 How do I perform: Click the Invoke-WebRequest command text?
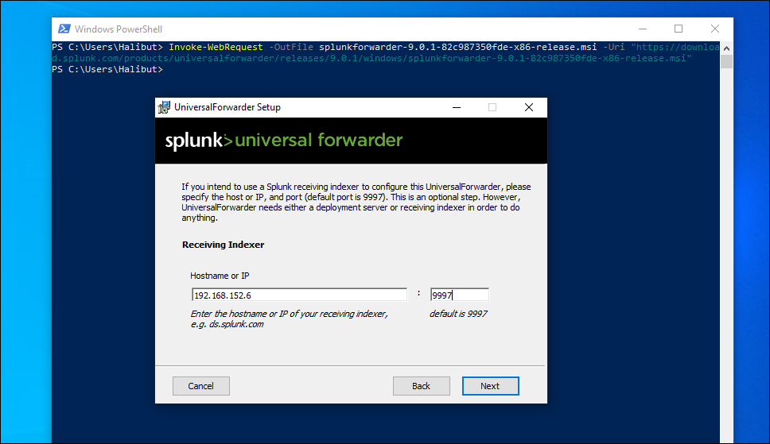coord(216,47)
